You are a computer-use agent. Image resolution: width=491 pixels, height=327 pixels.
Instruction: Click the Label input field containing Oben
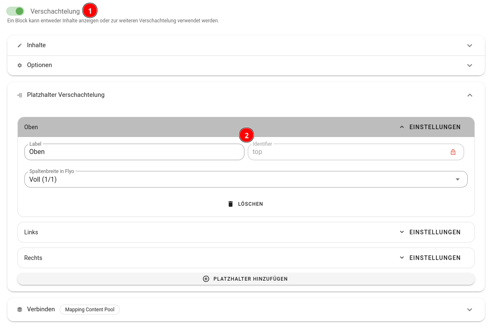coord(134,152)
